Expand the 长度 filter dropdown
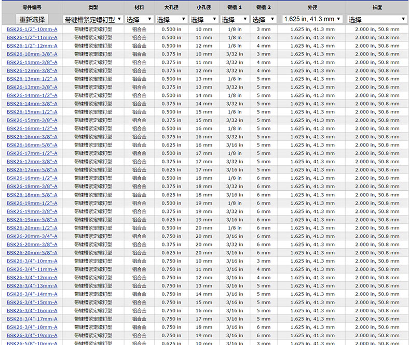The image size is (410, 345). [x=377, y=19]
